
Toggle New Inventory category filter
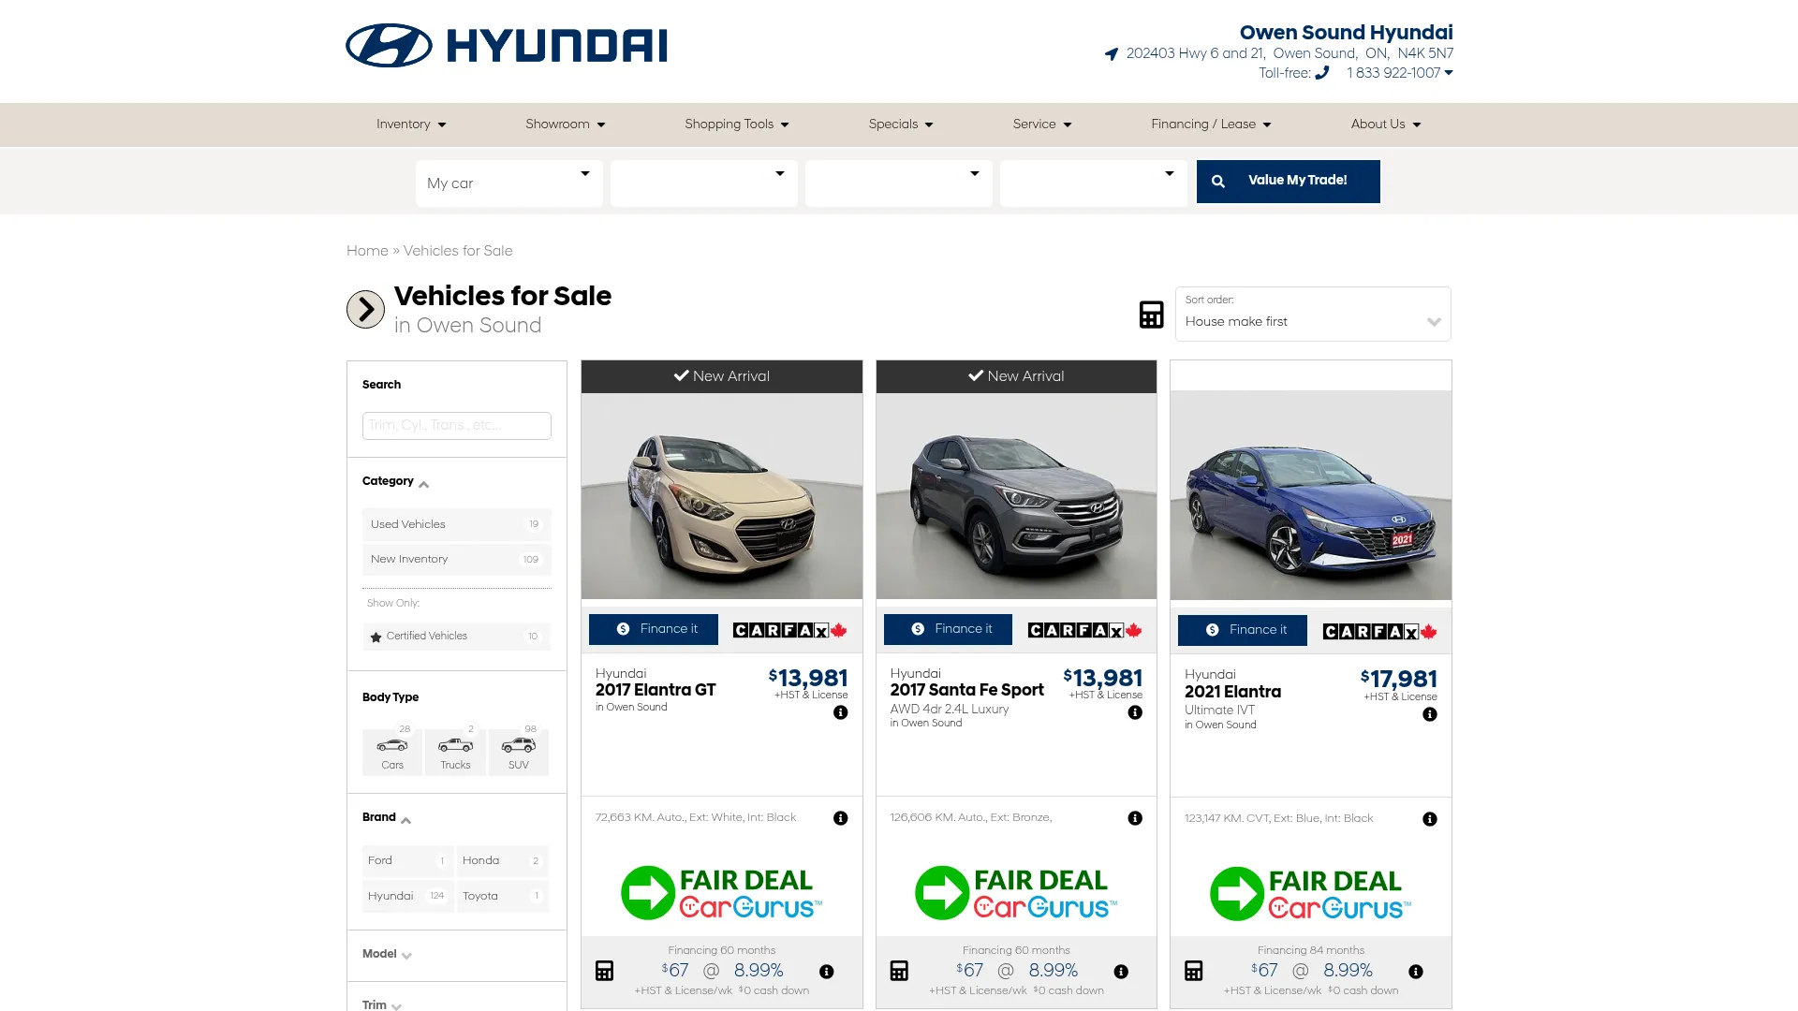pyautogui.click(x=456, y=559)
